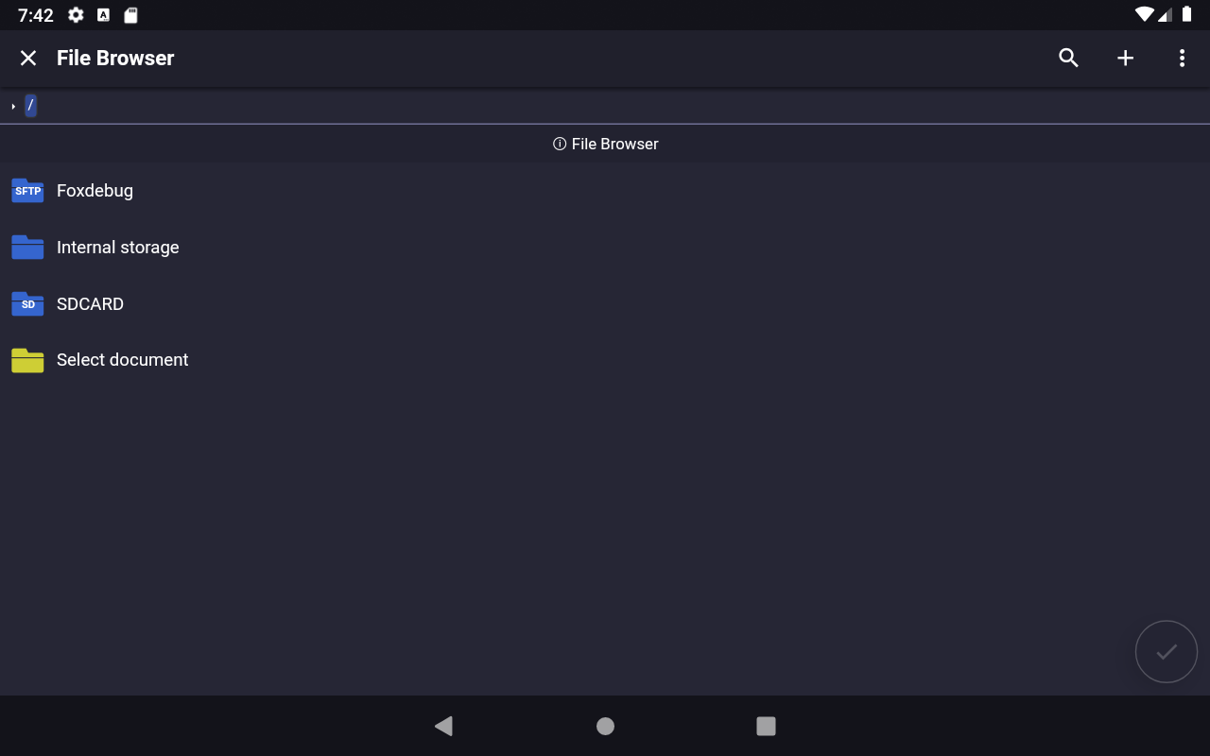Image resolution: width=1210 pixels, height=756 pixels.
Task: Tap the SDCARD list entry label
Action: (x=90, y=303)
